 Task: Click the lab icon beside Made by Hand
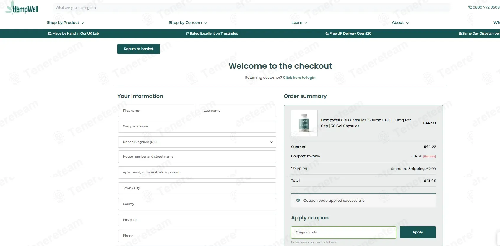(50, 34)
